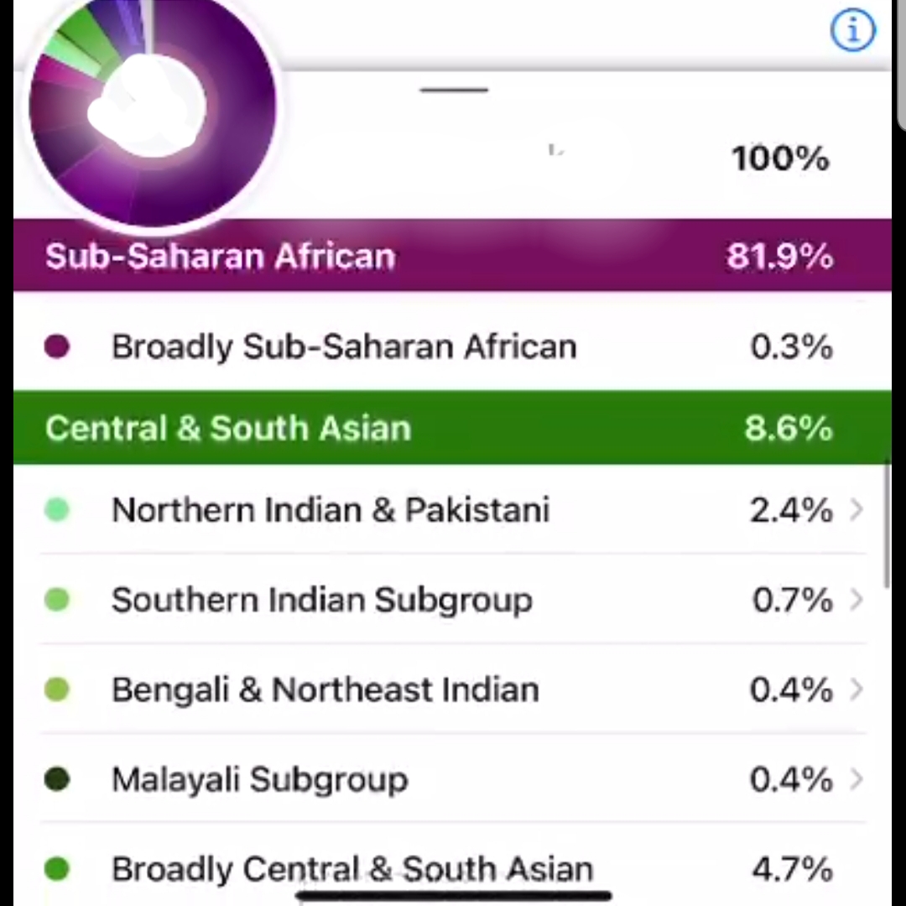The height and width of the screenshot is (906, 906).
Task: Open Broadly Sub-Saharan African row
Action: point(452,346)
